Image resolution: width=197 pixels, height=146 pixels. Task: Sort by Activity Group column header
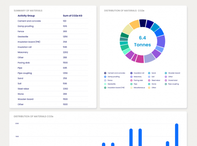pyautogui.click(x=26, y=16)
